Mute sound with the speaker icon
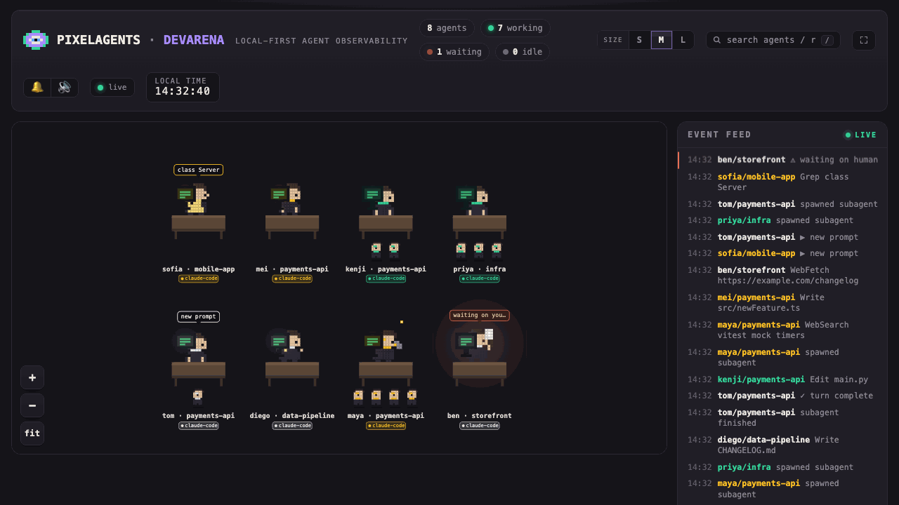Viewport: 899px width, 505px height. click(65, 88)
